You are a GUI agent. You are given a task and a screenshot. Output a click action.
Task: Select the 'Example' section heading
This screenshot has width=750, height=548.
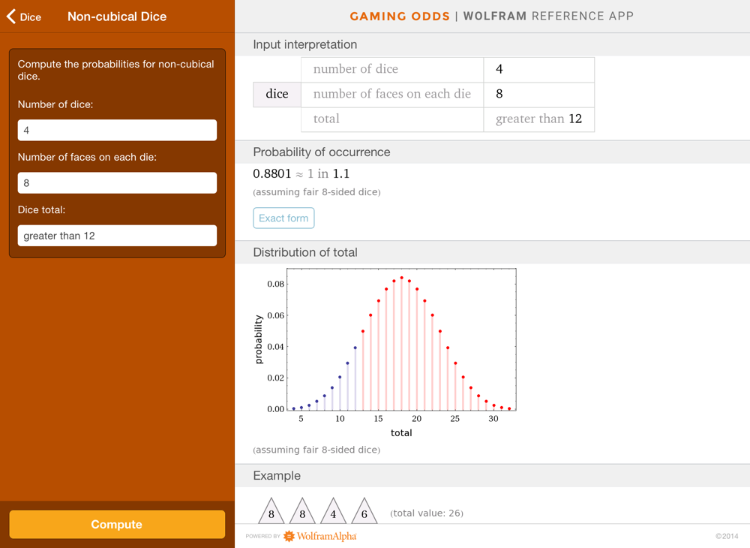277,476
